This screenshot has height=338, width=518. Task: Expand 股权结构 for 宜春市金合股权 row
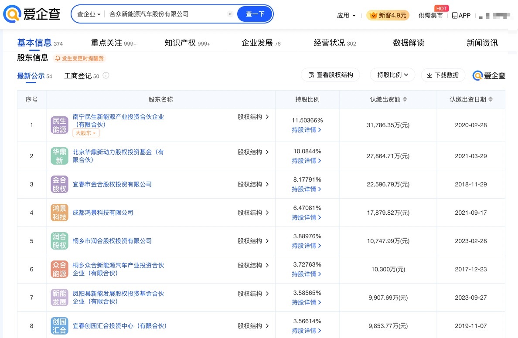[x=253, y=184]
